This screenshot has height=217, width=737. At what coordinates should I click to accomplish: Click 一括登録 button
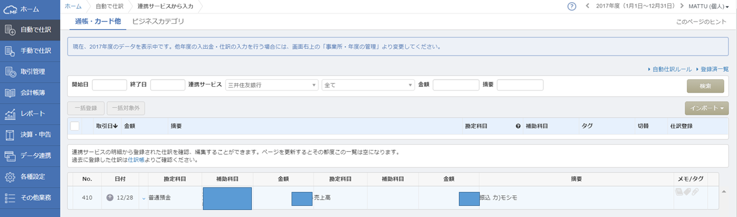point(86,108)
